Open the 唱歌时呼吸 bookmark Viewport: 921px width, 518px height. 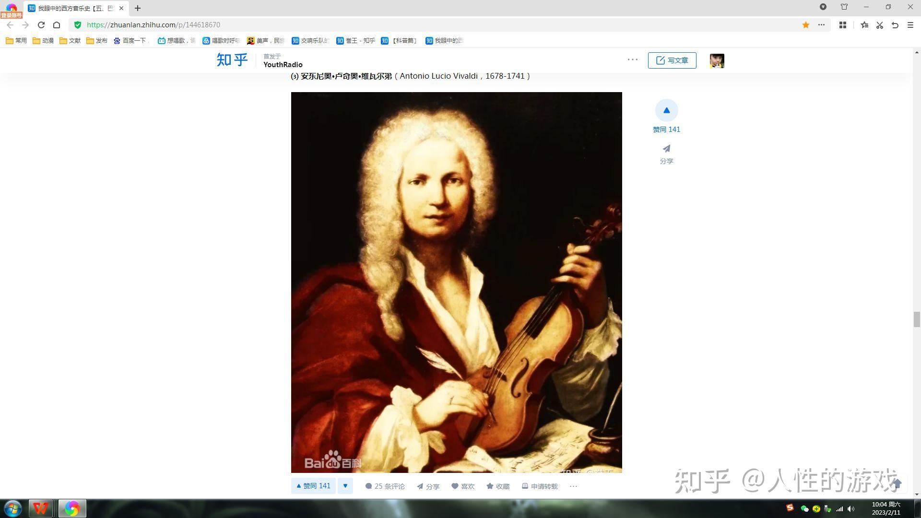pos(221,41)
